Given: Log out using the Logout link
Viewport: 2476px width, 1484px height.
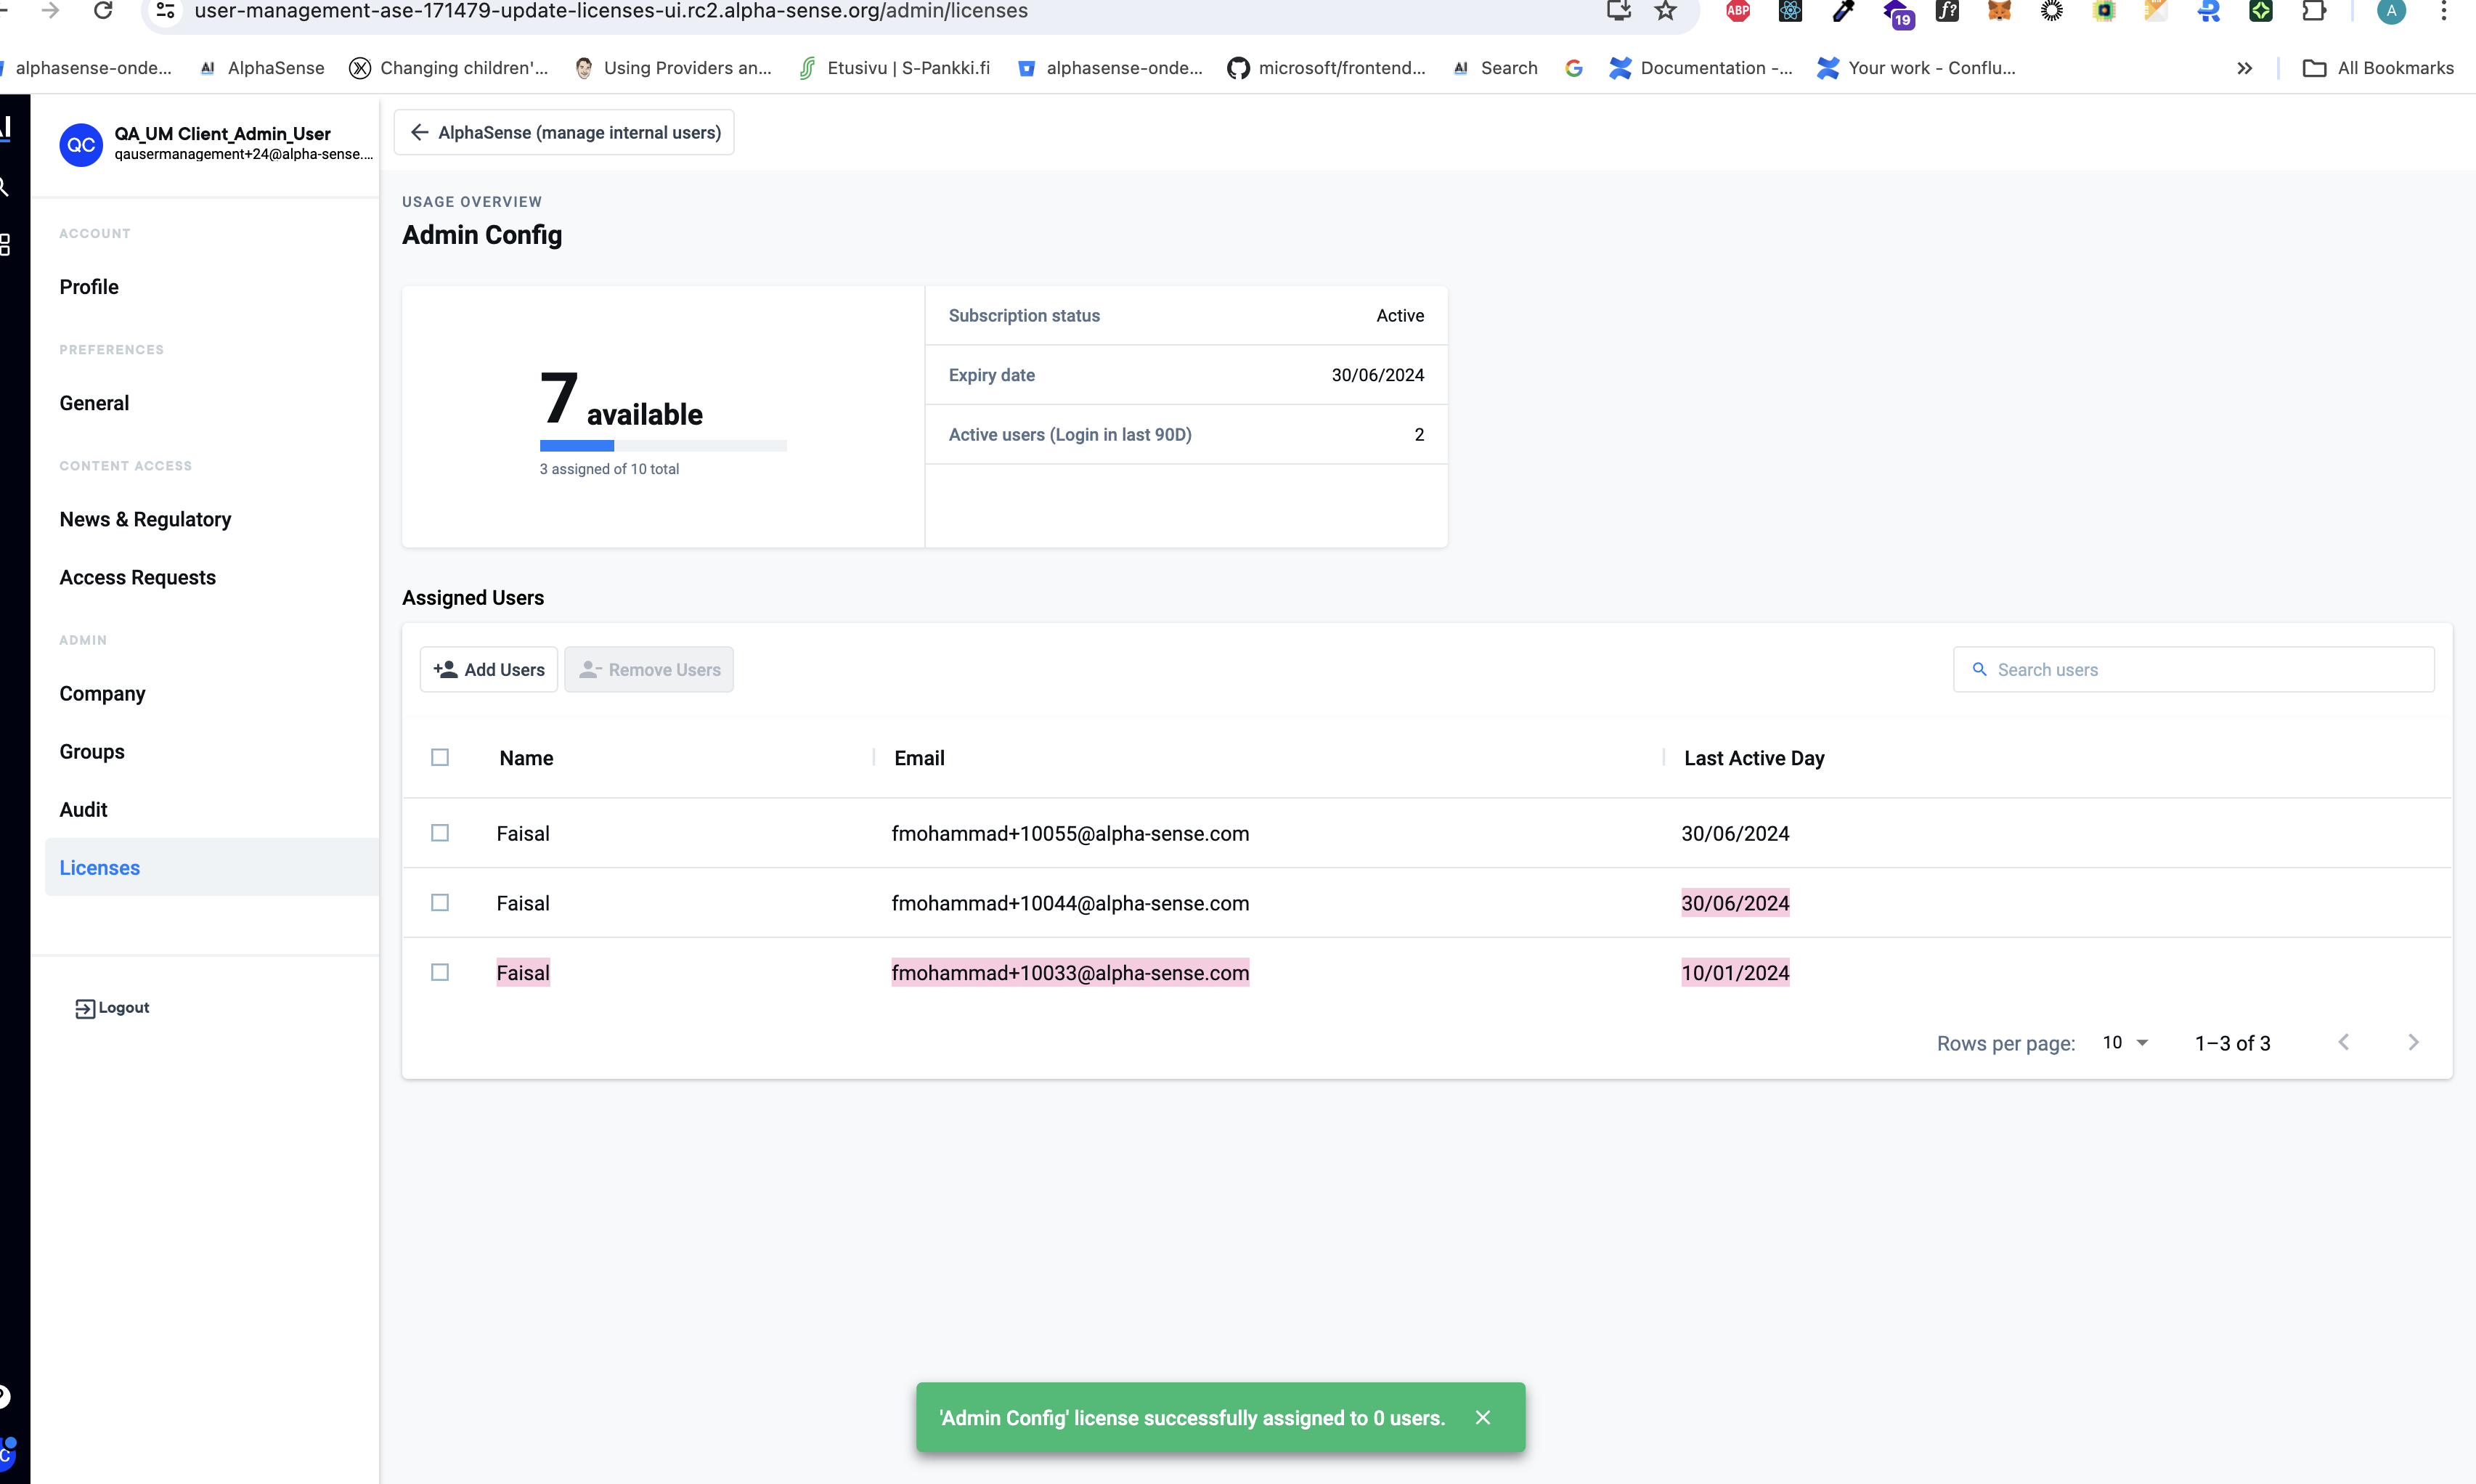Looking at the screenshot, I should coord(112,1007).
